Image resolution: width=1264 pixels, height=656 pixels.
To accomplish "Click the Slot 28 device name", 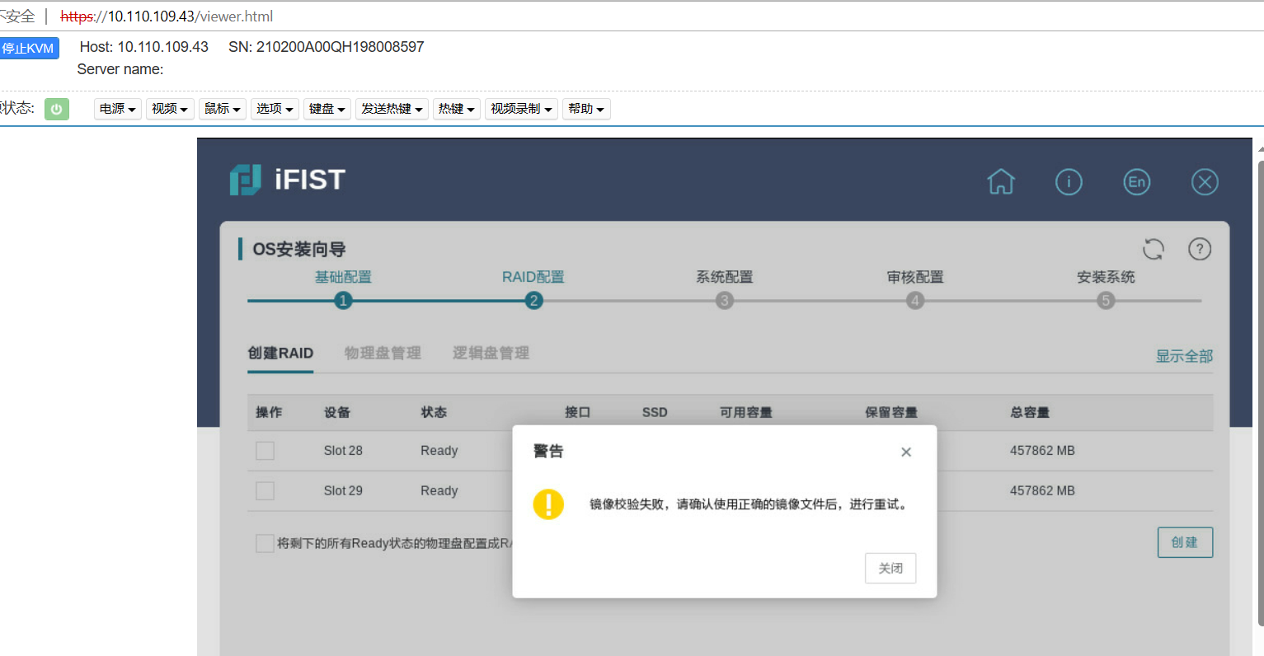I will tap(343, 451).
